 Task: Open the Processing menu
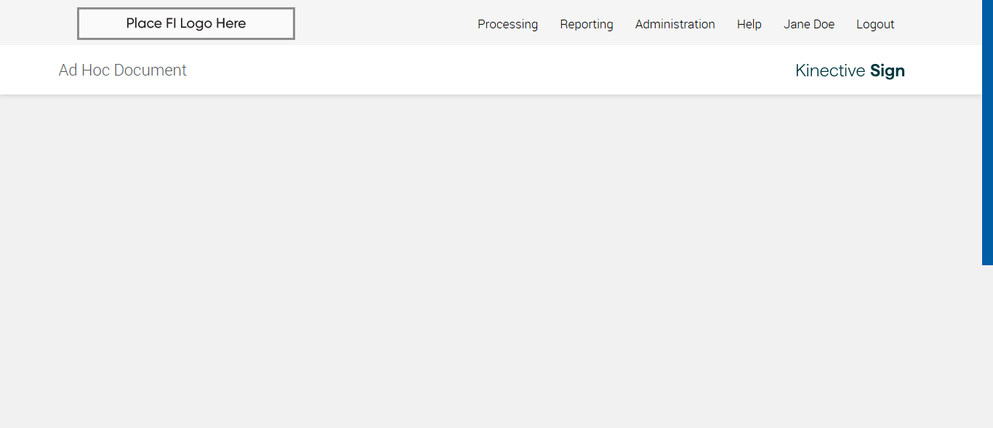[507, 24]
